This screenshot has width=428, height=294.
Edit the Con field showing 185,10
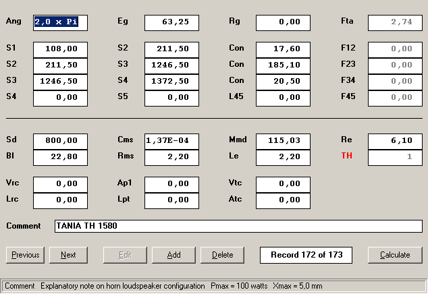pyautogui.click(x=283, y=66)
